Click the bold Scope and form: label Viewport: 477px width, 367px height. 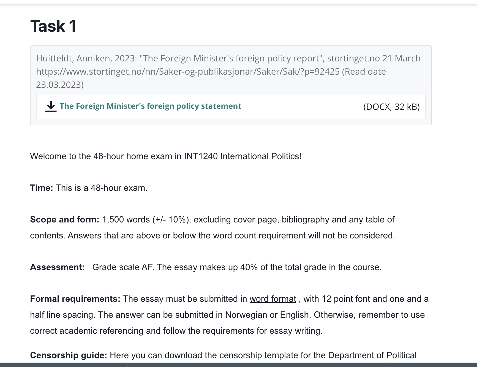tap(65, 219)
